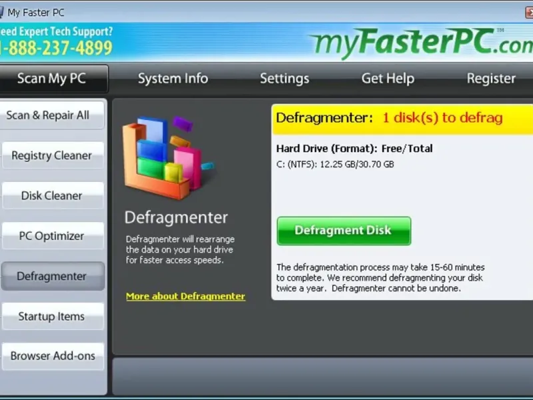Open the Registry Cleaner section

point(53,155)
